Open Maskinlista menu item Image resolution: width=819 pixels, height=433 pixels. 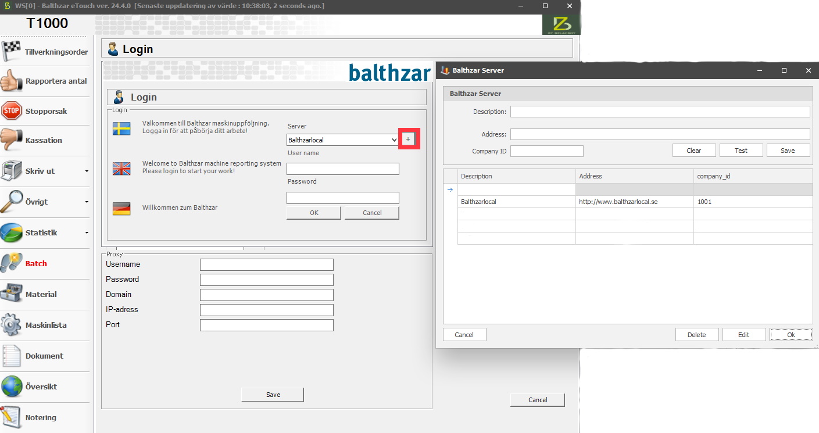(46, 325)
